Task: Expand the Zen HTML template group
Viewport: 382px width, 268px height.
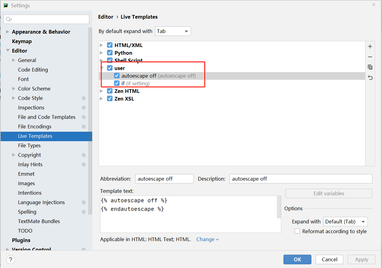Action: tap(102, 91)
